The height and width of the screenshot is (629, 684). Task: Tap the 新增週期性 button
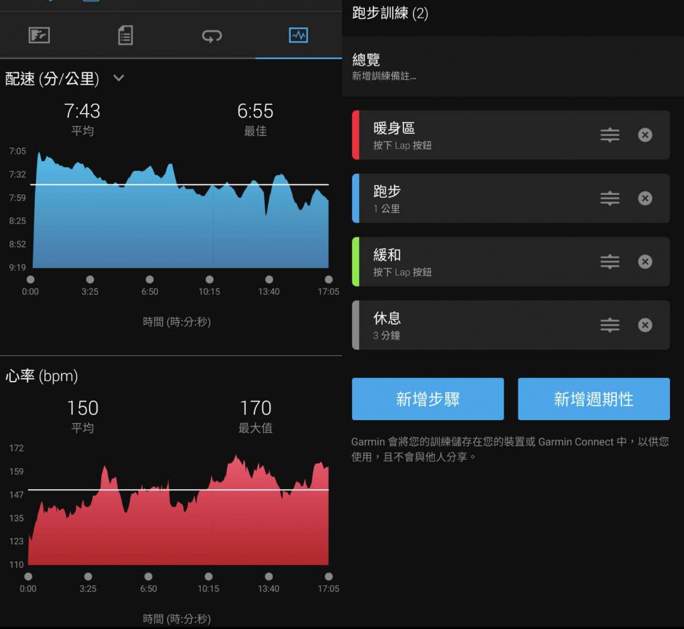tap(593, 399)
